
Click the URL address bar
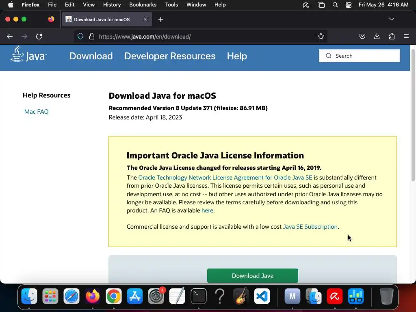(200, 37)
